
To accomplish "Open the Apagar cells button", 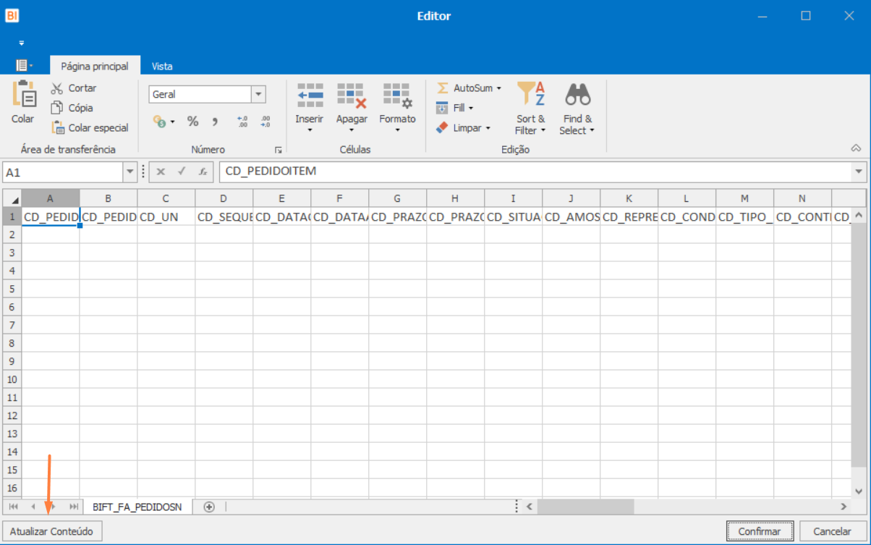I will click(x=352, y=107).
